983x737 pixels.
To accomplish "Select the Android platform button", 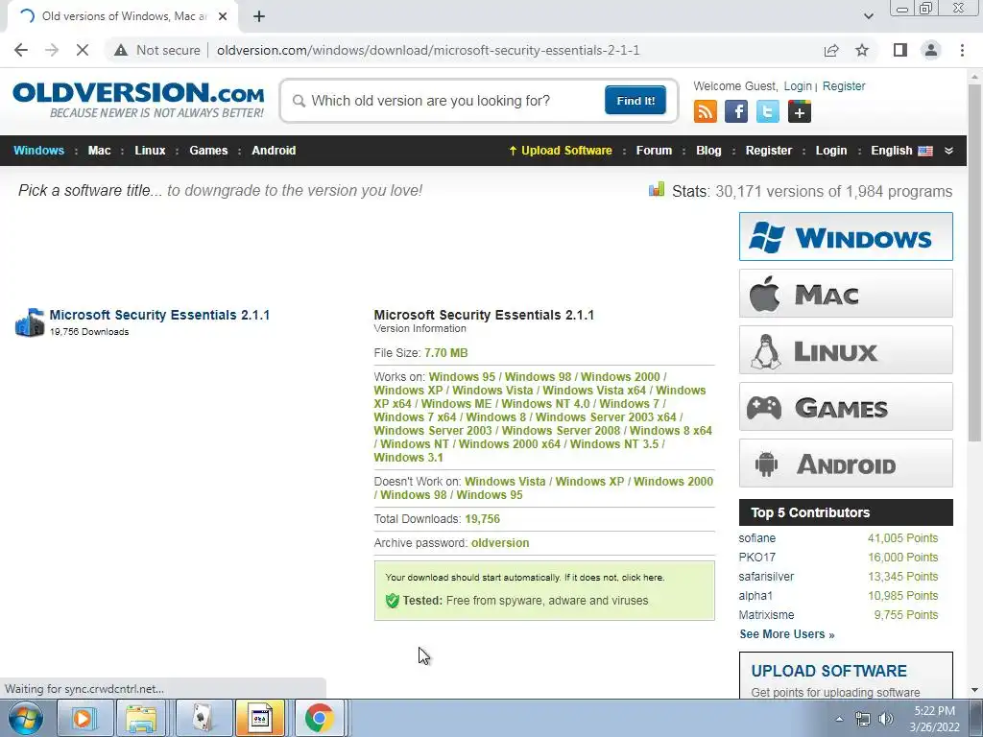I will click(x=846, y=464).
